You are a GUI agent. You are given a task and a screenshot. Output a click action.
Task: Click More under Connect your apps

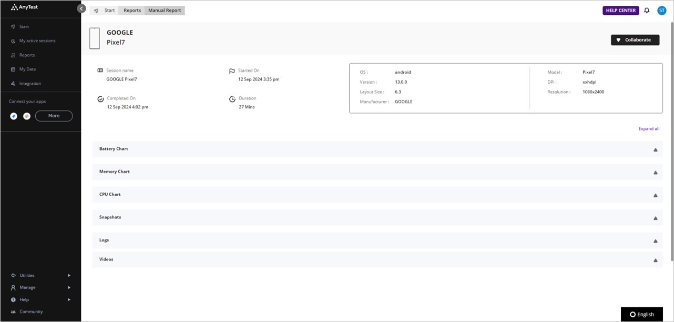[54, 116]
